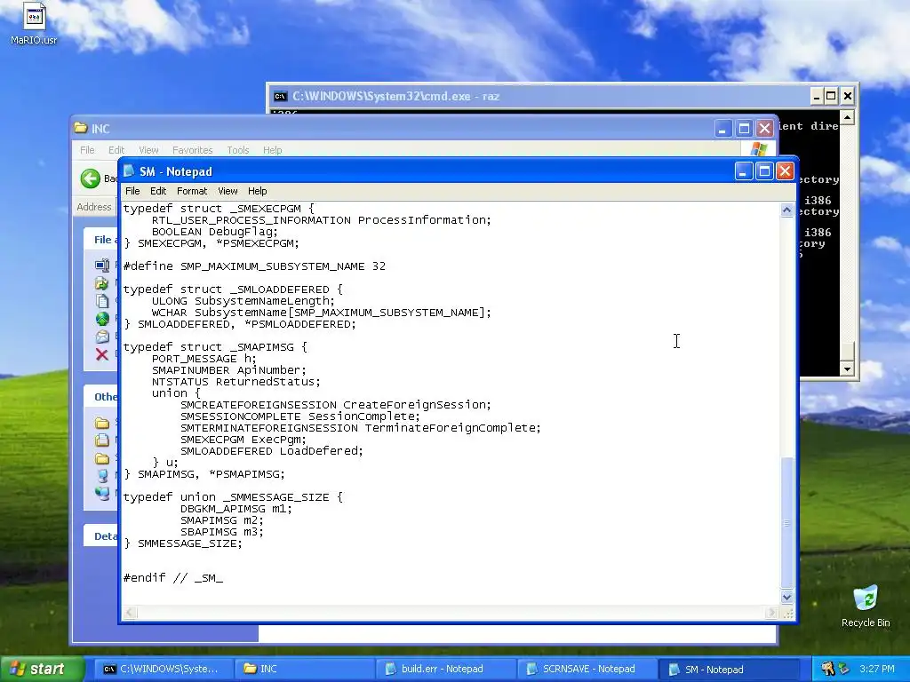Click text 'ULONG SubsystemNameLength;'
910x682 pixels.
pyautogui.click(x=243, y=301)
